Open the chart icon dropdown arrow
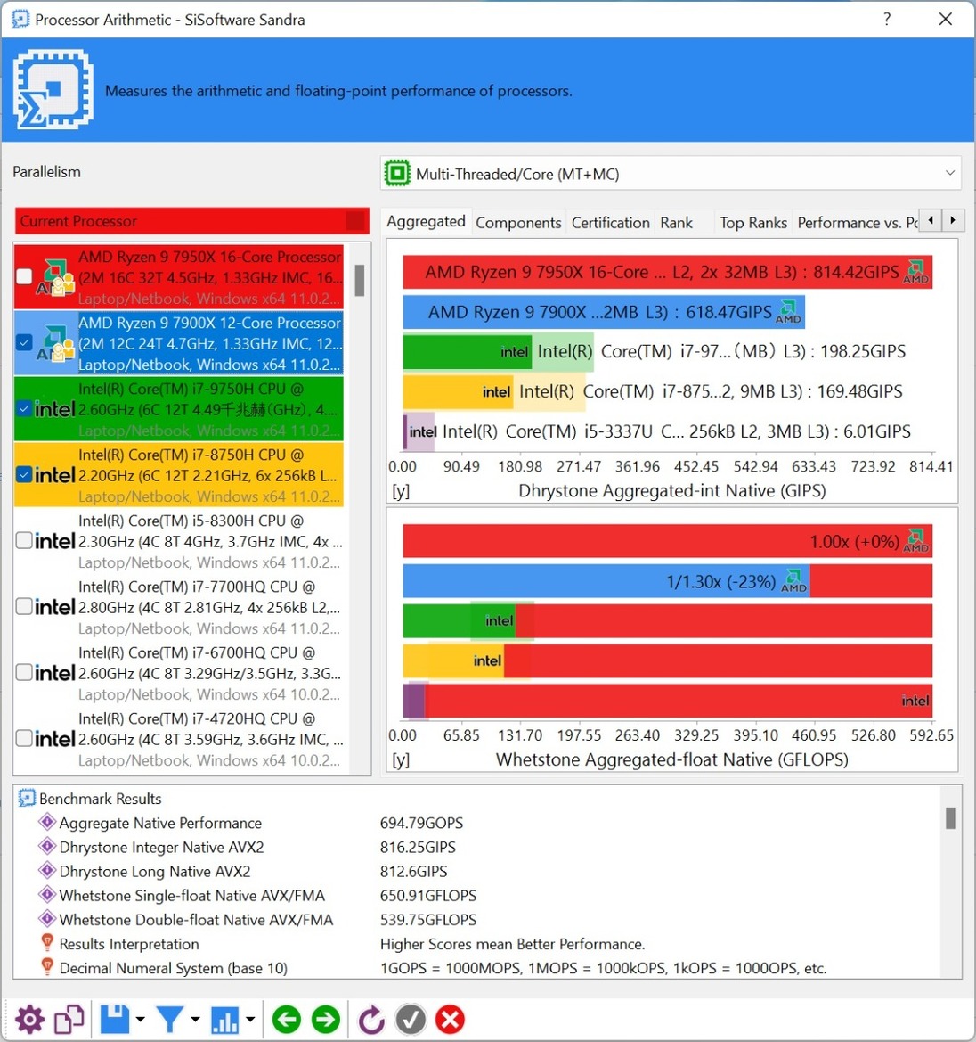This screenshot has height=1042, width=976. tap(249, 1020)
